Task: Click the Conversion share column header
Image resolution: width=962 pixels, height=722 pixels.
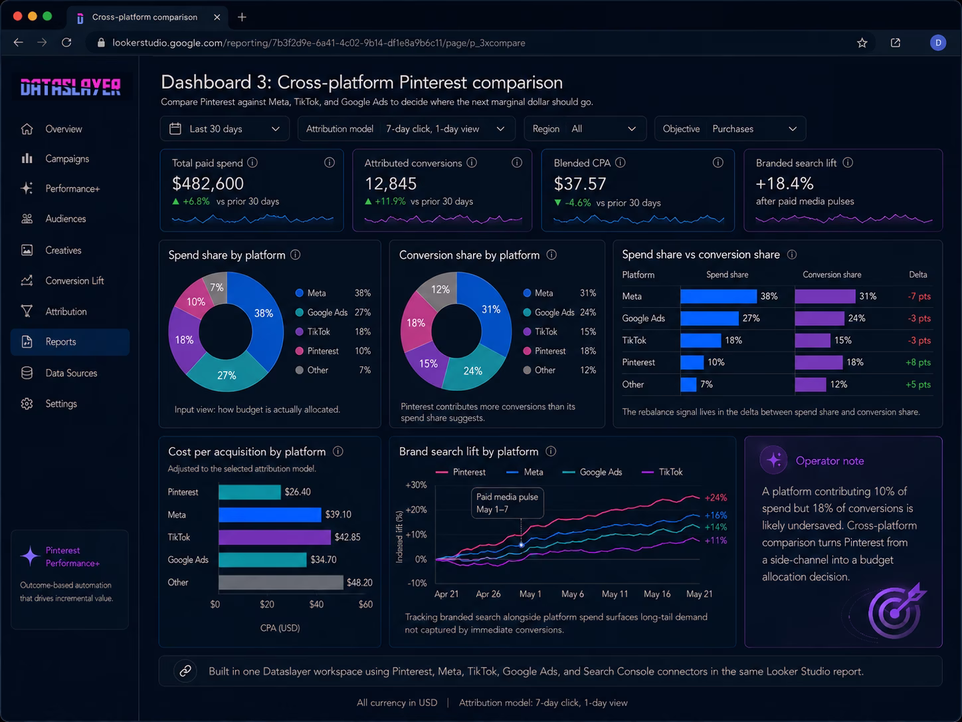Action: (832, 275)
